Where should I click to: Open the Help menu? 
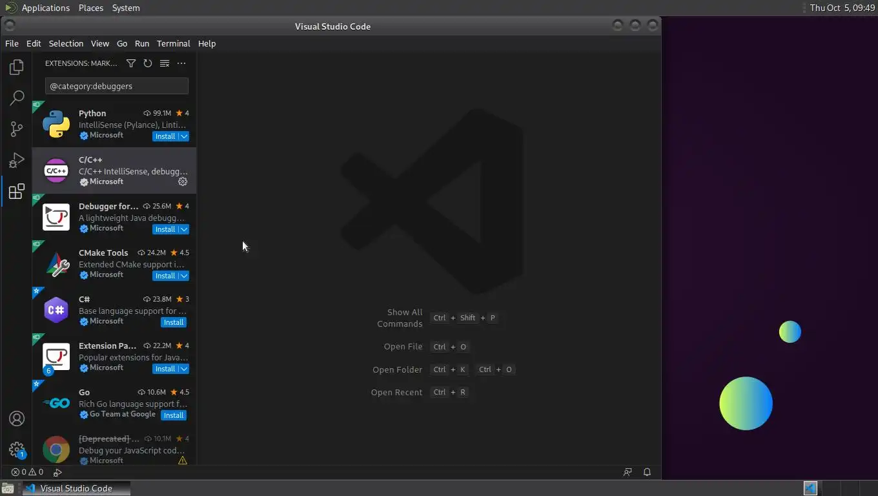coord(207,43)
